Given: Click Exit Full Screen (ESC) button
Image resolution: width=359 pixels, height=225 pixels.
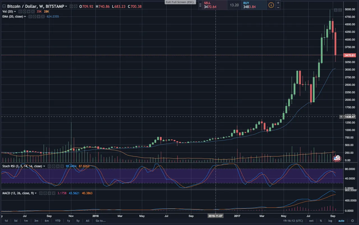Looking at the screenshot, I should tap(179, 2).
